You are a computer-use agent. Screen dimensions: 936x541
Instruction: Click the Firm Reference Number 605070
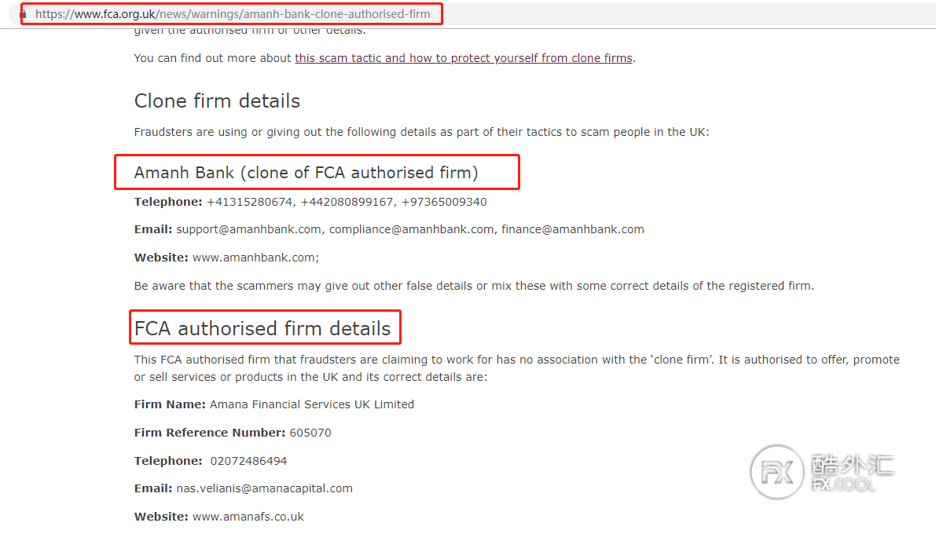tap(310, 433)
